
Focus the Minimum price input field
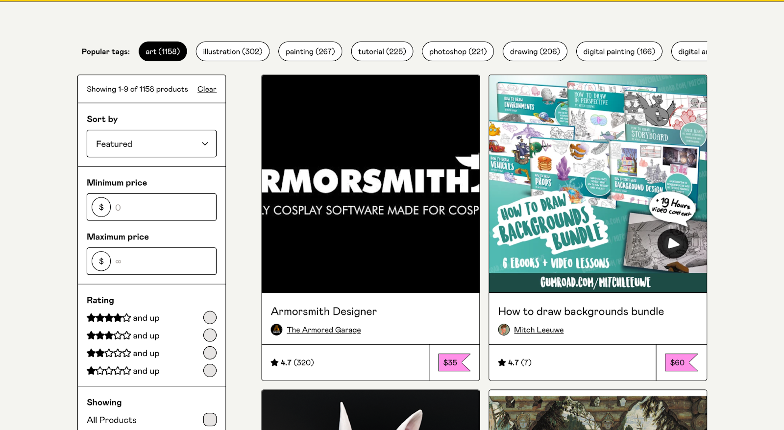pyautogui.click(x=151, y=207)
